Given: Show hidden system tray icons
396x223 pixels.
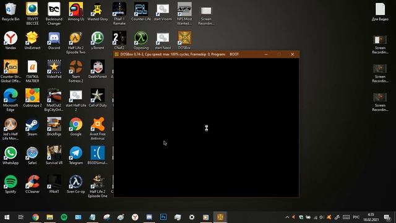Looking at the screenshot, I should pos(287,217).
